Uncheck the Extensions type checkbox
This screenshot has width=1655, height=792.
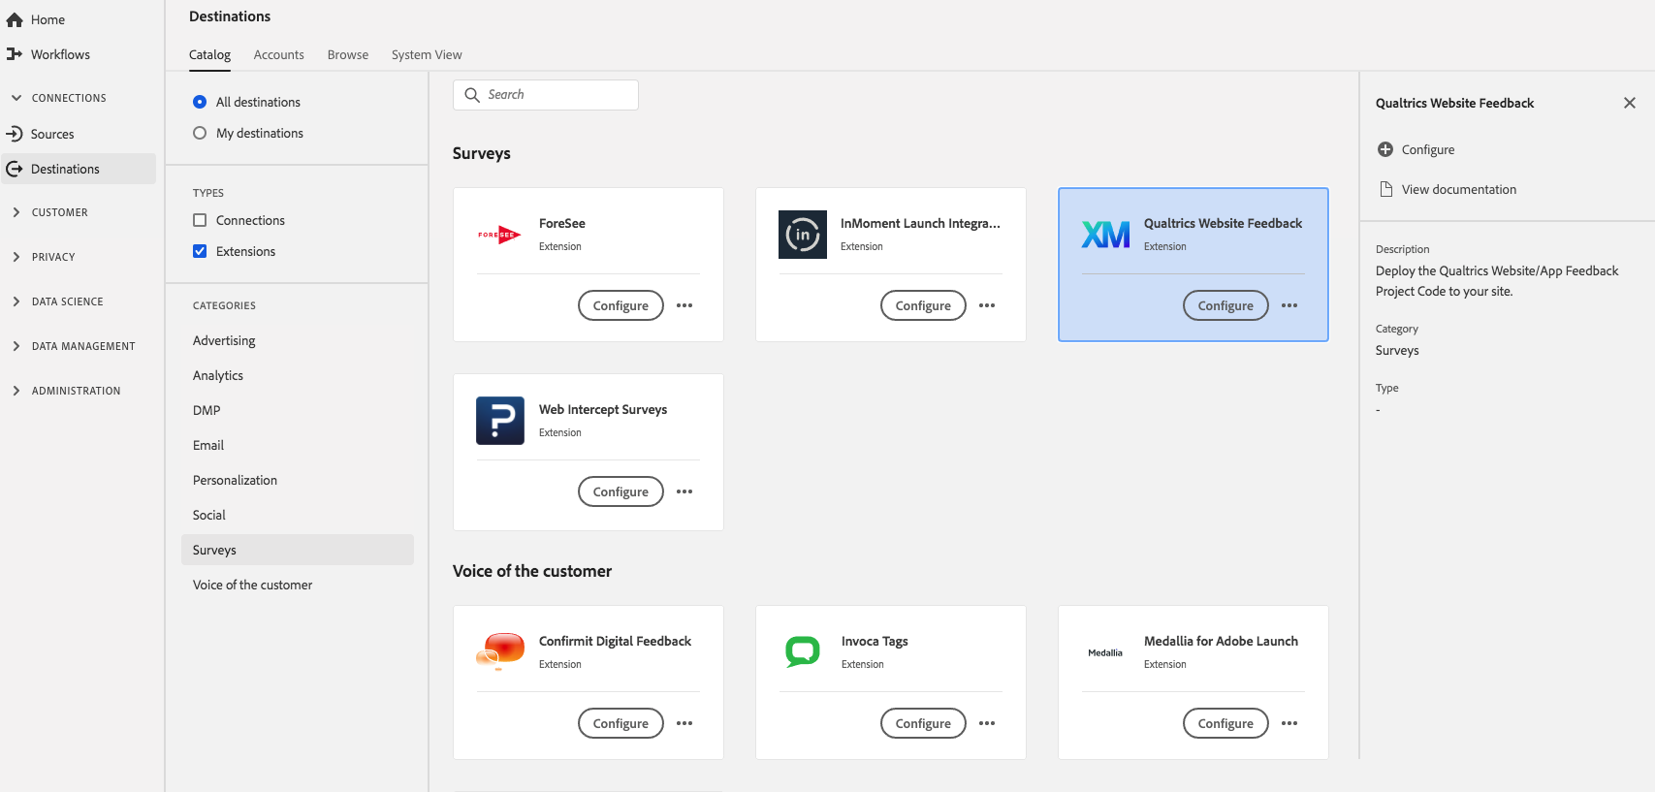[x=200, y=251]
